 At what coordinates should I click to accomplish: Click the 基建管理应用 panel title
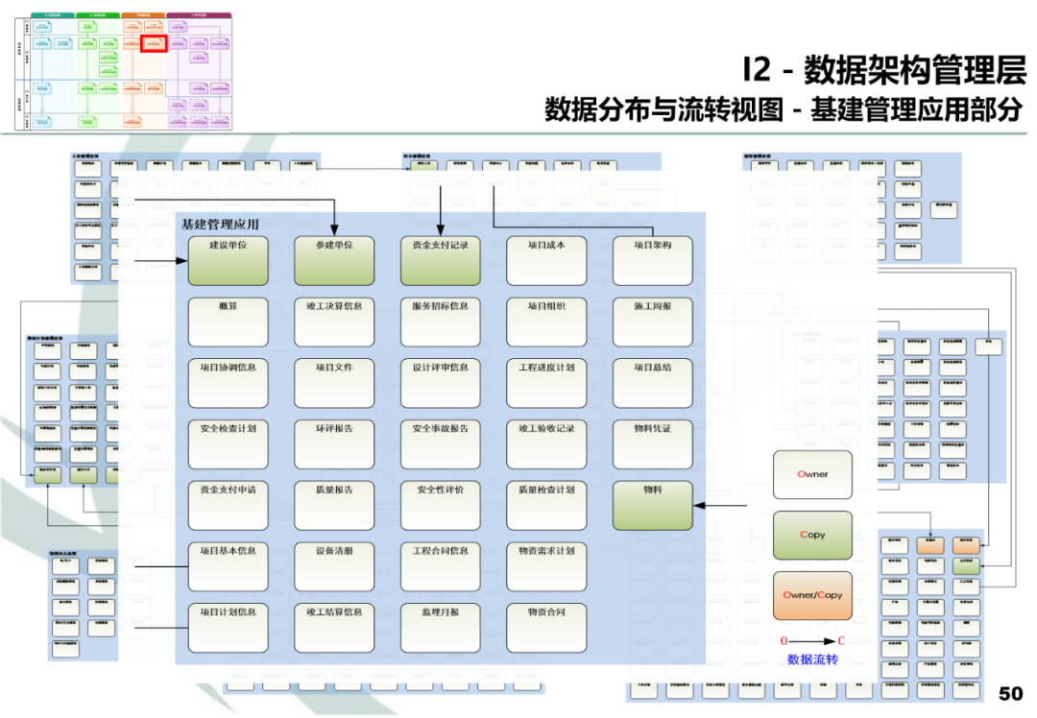coord(220,224)
